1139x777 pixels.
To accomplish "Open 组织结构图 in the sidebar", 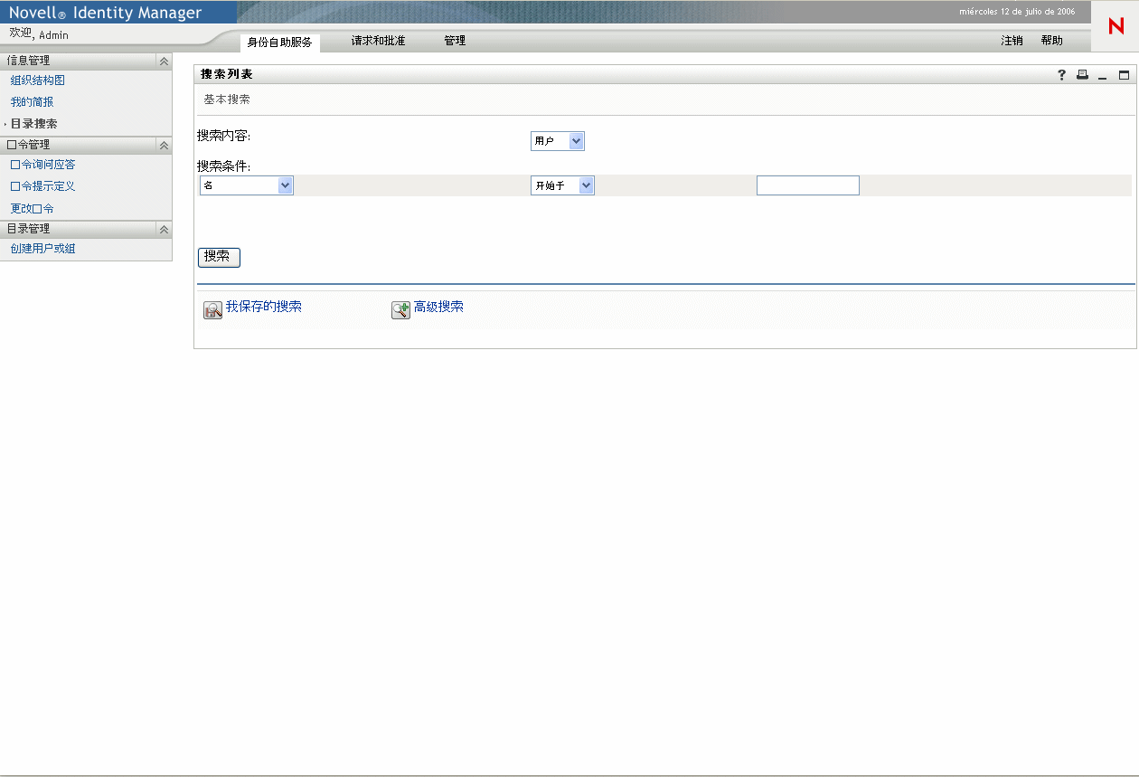I will point(37,80).
